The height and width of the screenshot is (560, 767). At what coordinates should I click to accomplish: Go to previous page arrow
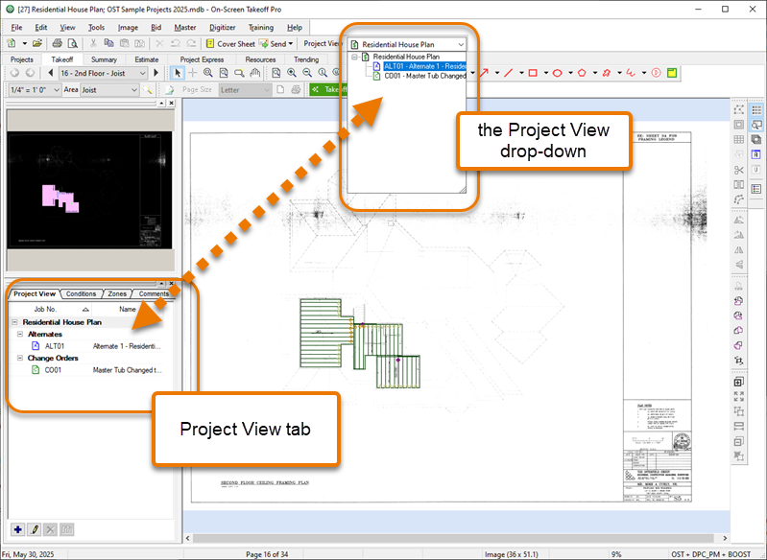coord(50,73)
